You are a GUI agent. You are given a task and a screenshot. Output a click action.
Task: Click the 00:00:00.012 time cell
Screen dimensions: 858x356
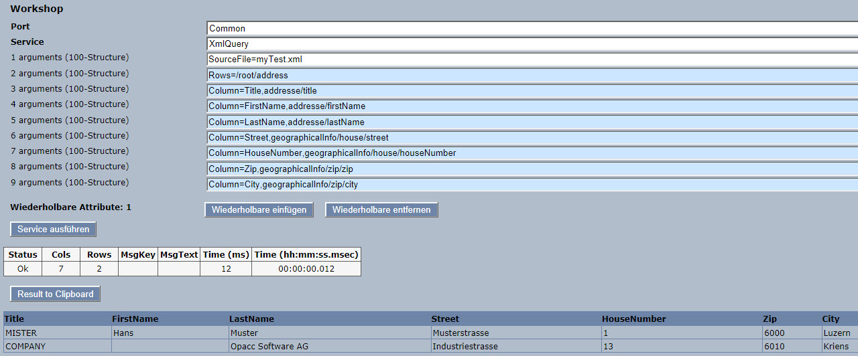[x=306, y=268]
